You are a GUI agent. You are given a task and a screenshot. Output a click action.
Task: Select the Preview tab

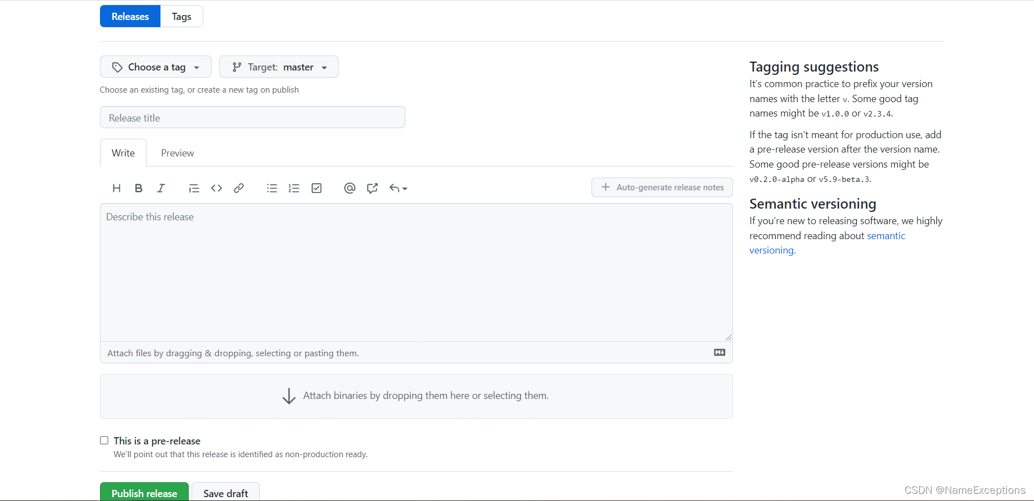(178, 153)
